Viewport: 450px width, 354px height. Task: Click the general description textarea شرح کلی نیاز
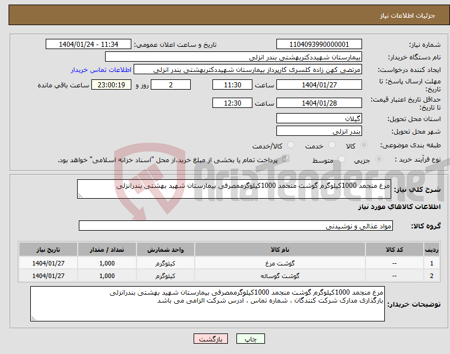point(234,189)
